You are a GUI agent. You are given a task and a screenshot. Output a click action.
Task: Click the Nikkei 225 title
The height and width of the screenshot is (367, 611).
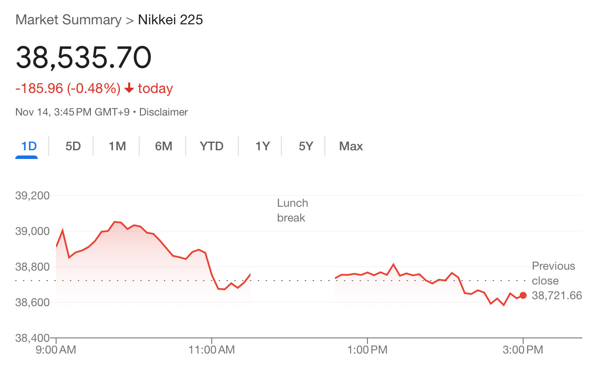pos(170,20)
